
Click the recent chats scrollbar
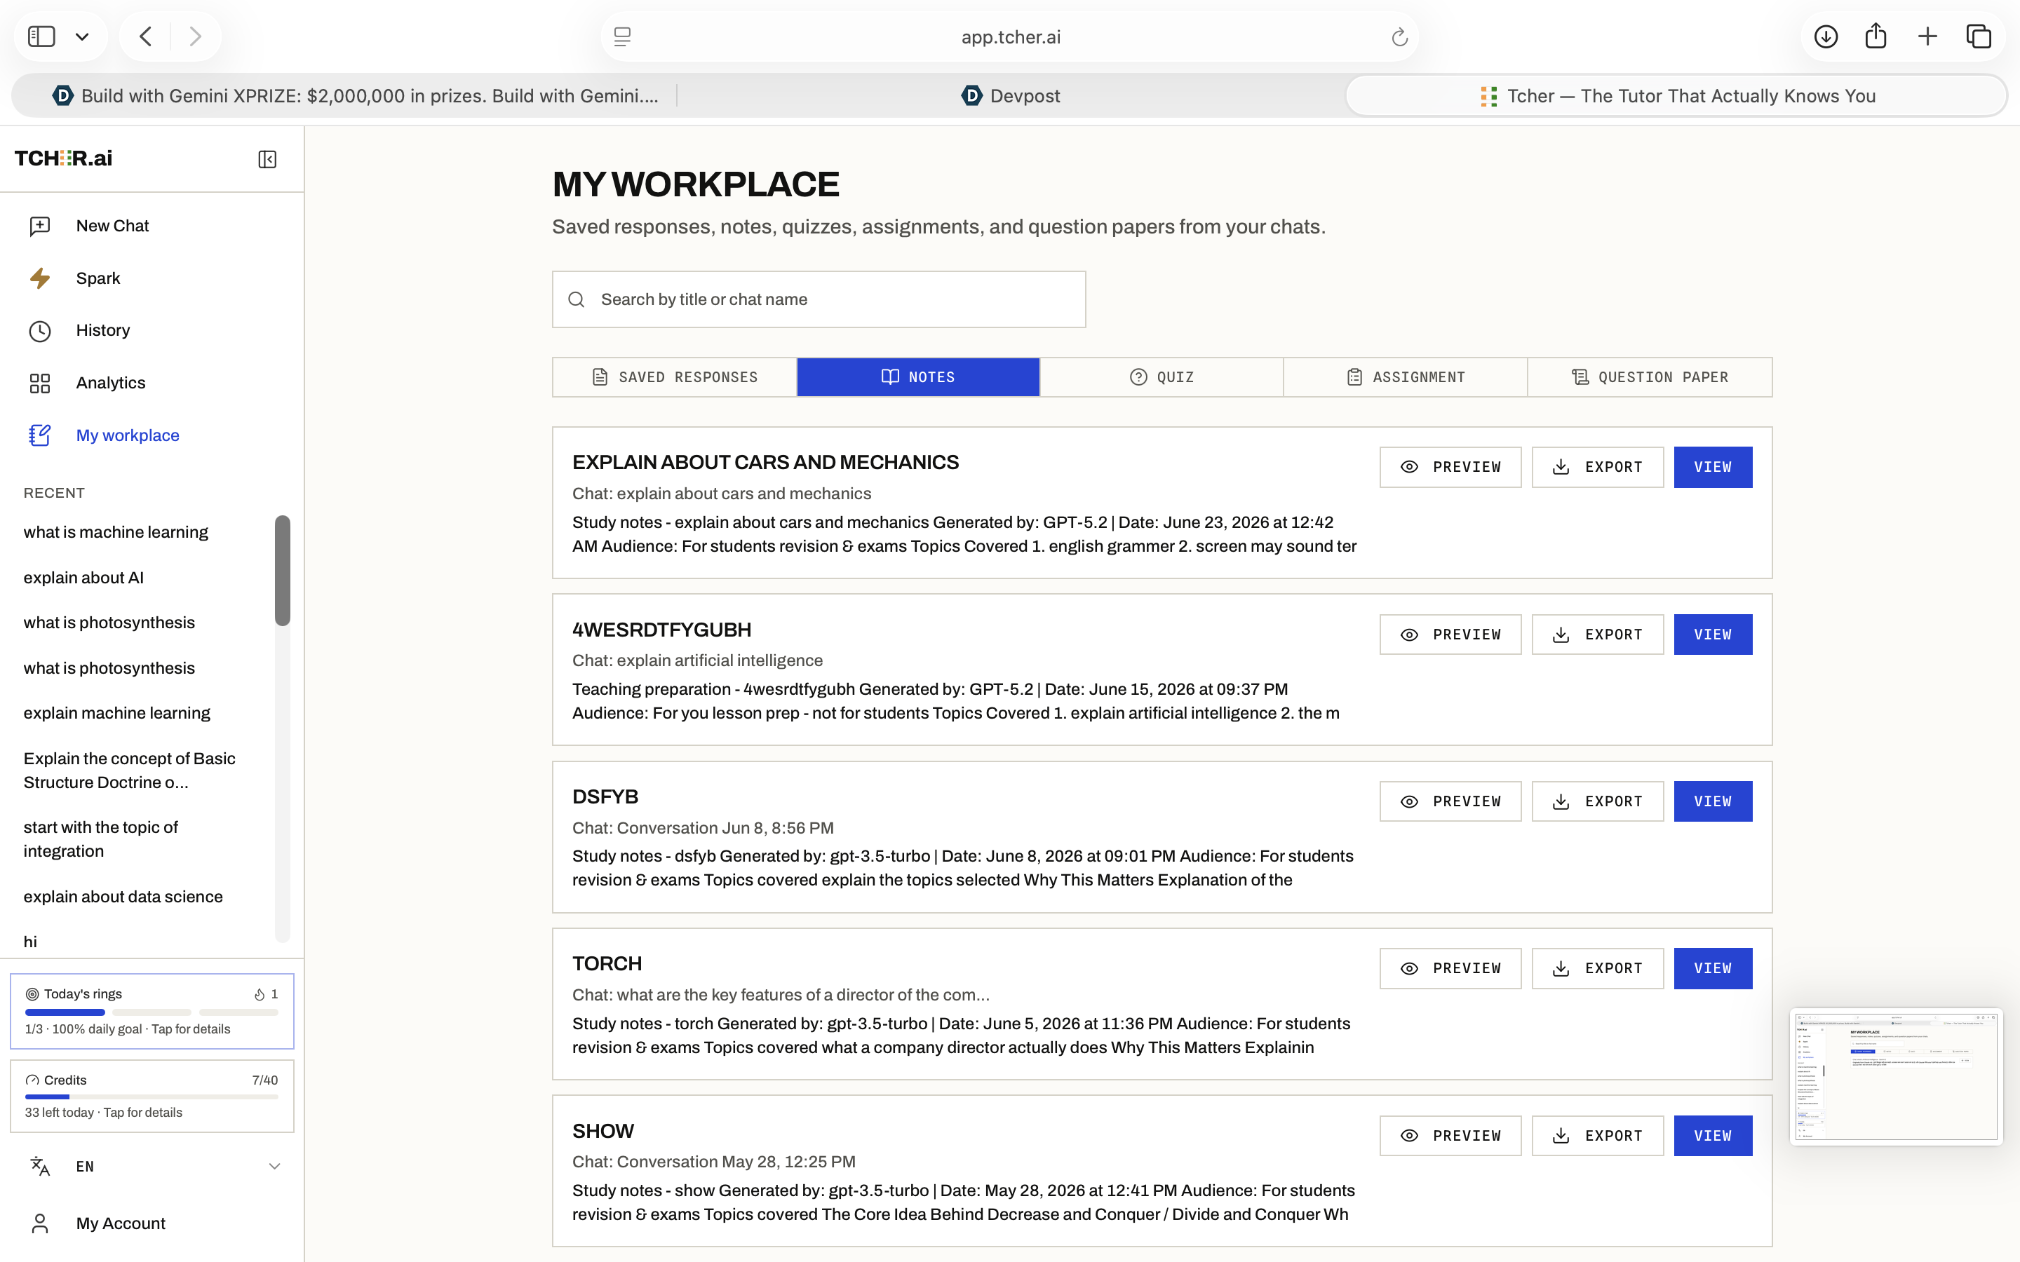(282, 570)
